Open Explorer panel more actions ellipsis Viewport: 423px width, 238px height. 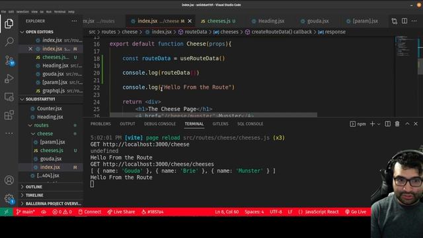click(74, 21)
